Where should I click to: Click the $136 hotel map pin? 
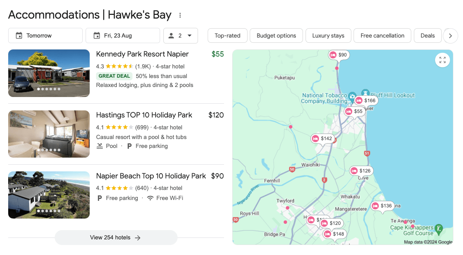coord(382,206)
